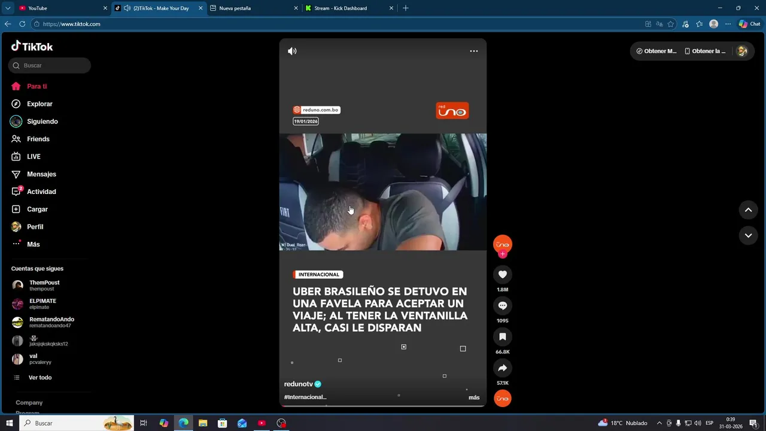Open the browser profile avatar
This screenshot has width=766, height=431.
pos(713,24)
